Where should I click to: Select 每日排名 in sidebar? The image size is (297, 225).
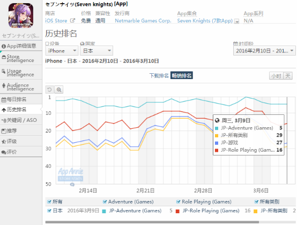tap(21, 99)
